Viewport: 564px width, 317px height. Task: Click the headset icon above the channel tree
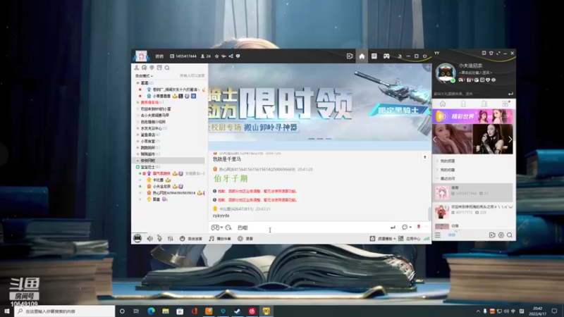pyautogui.click(x=145, y=68)
